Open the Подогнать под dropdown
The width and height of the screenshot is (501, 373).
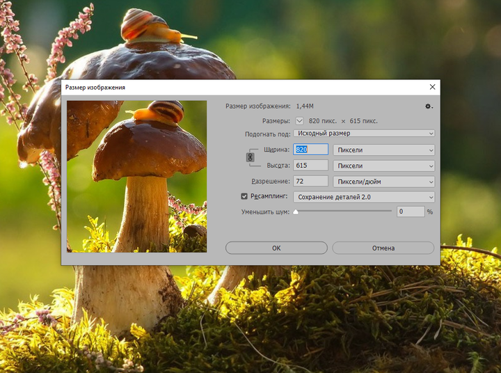pyautogui.click(x=364, y=134)
